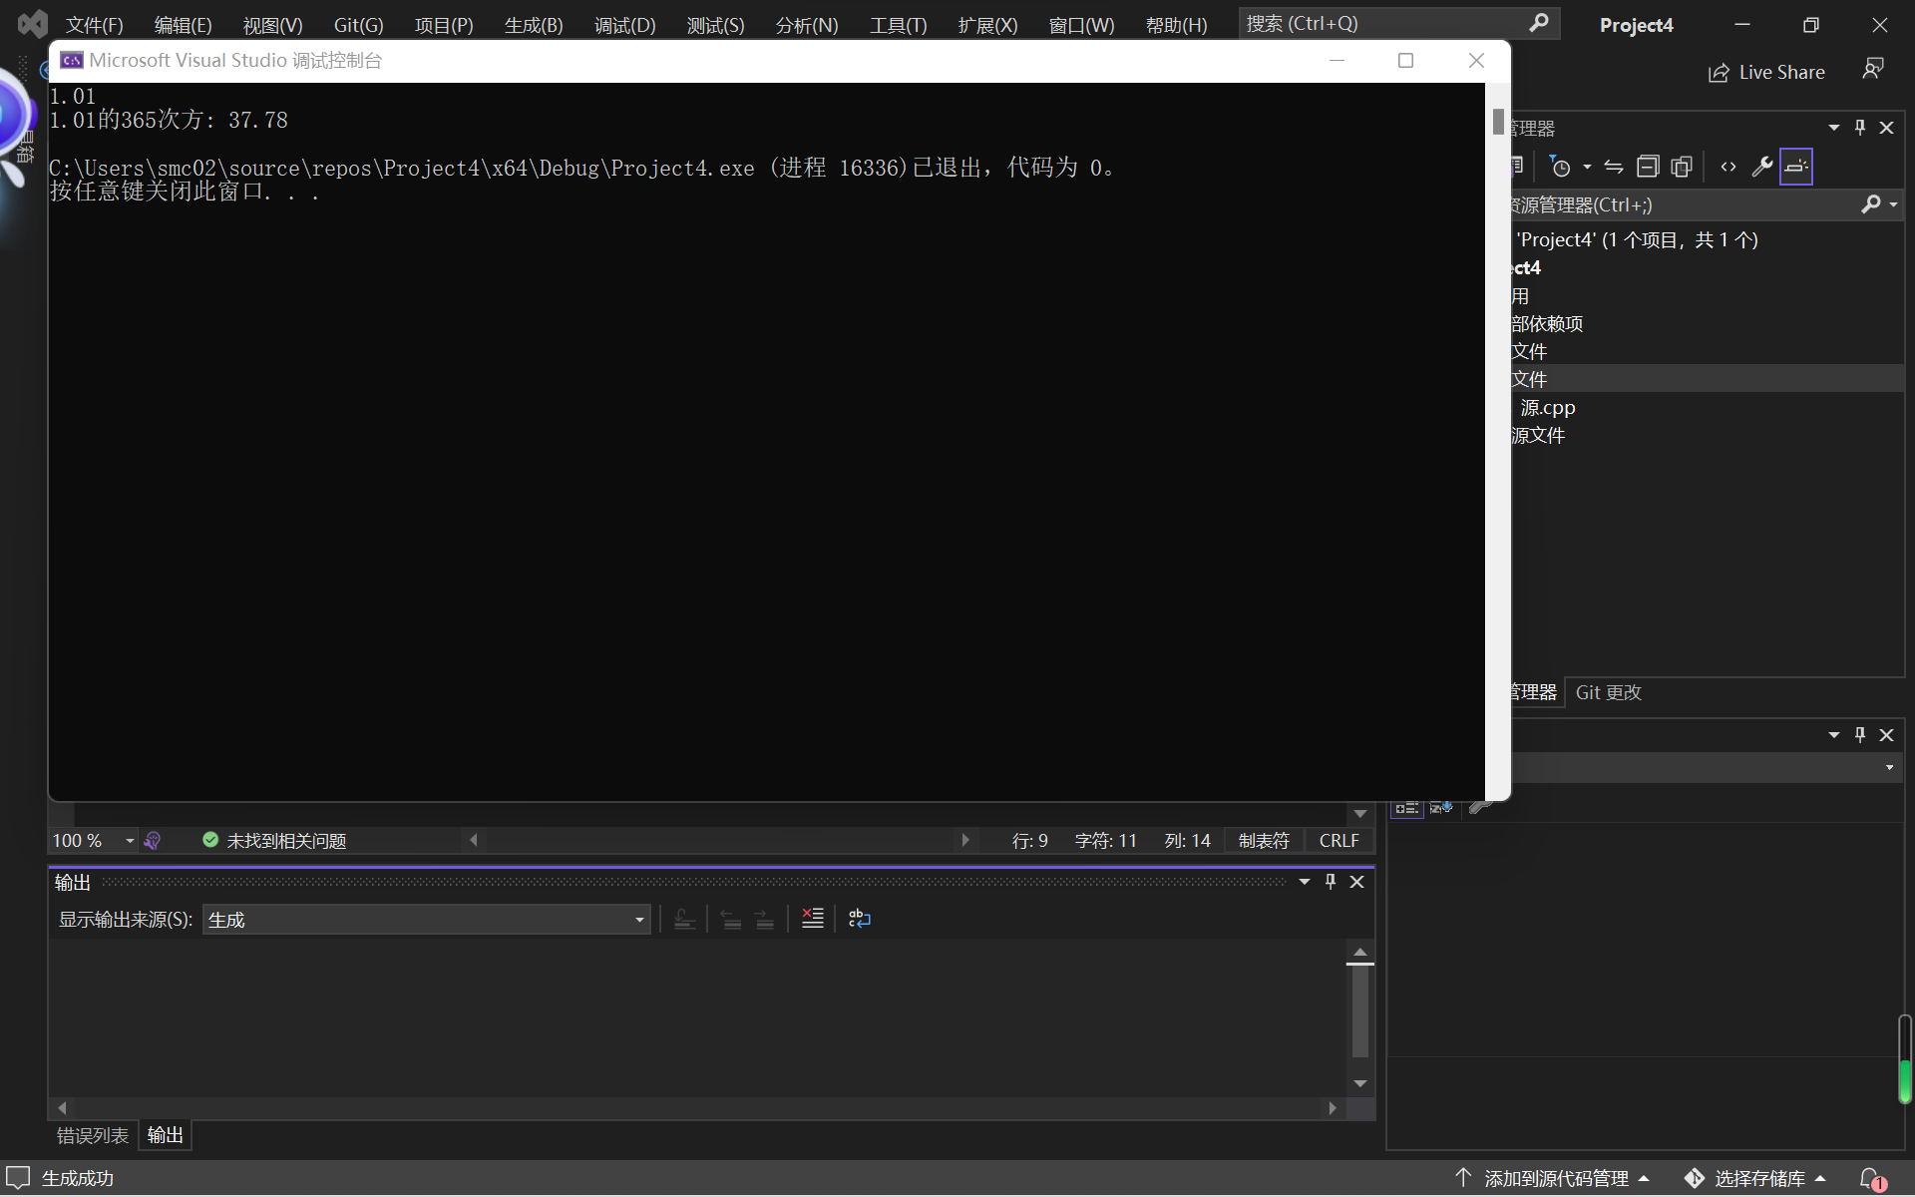
Task: Click Show All Files icon
Action: 1682,167
